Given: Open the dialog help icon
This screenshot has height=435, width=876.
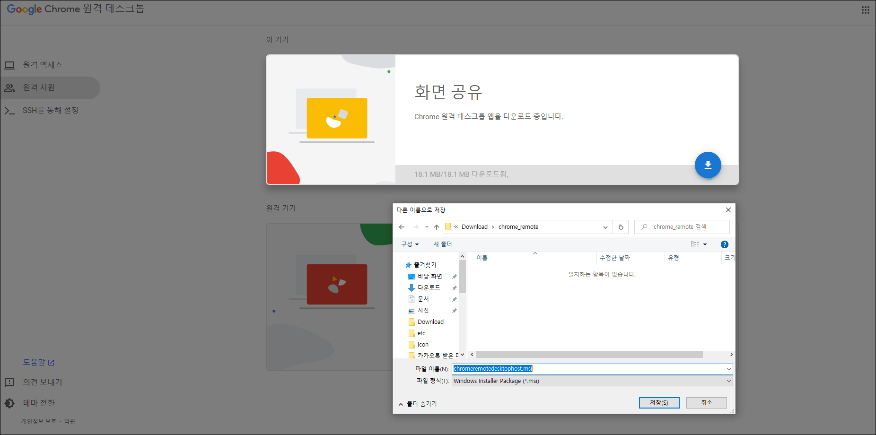Looking at the screenshot, I should (x=724, y=244).
